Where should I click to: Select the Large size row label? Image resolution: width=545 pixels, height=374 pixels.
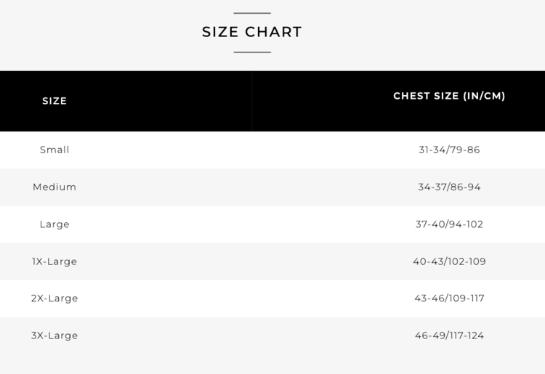pos(54,224)
